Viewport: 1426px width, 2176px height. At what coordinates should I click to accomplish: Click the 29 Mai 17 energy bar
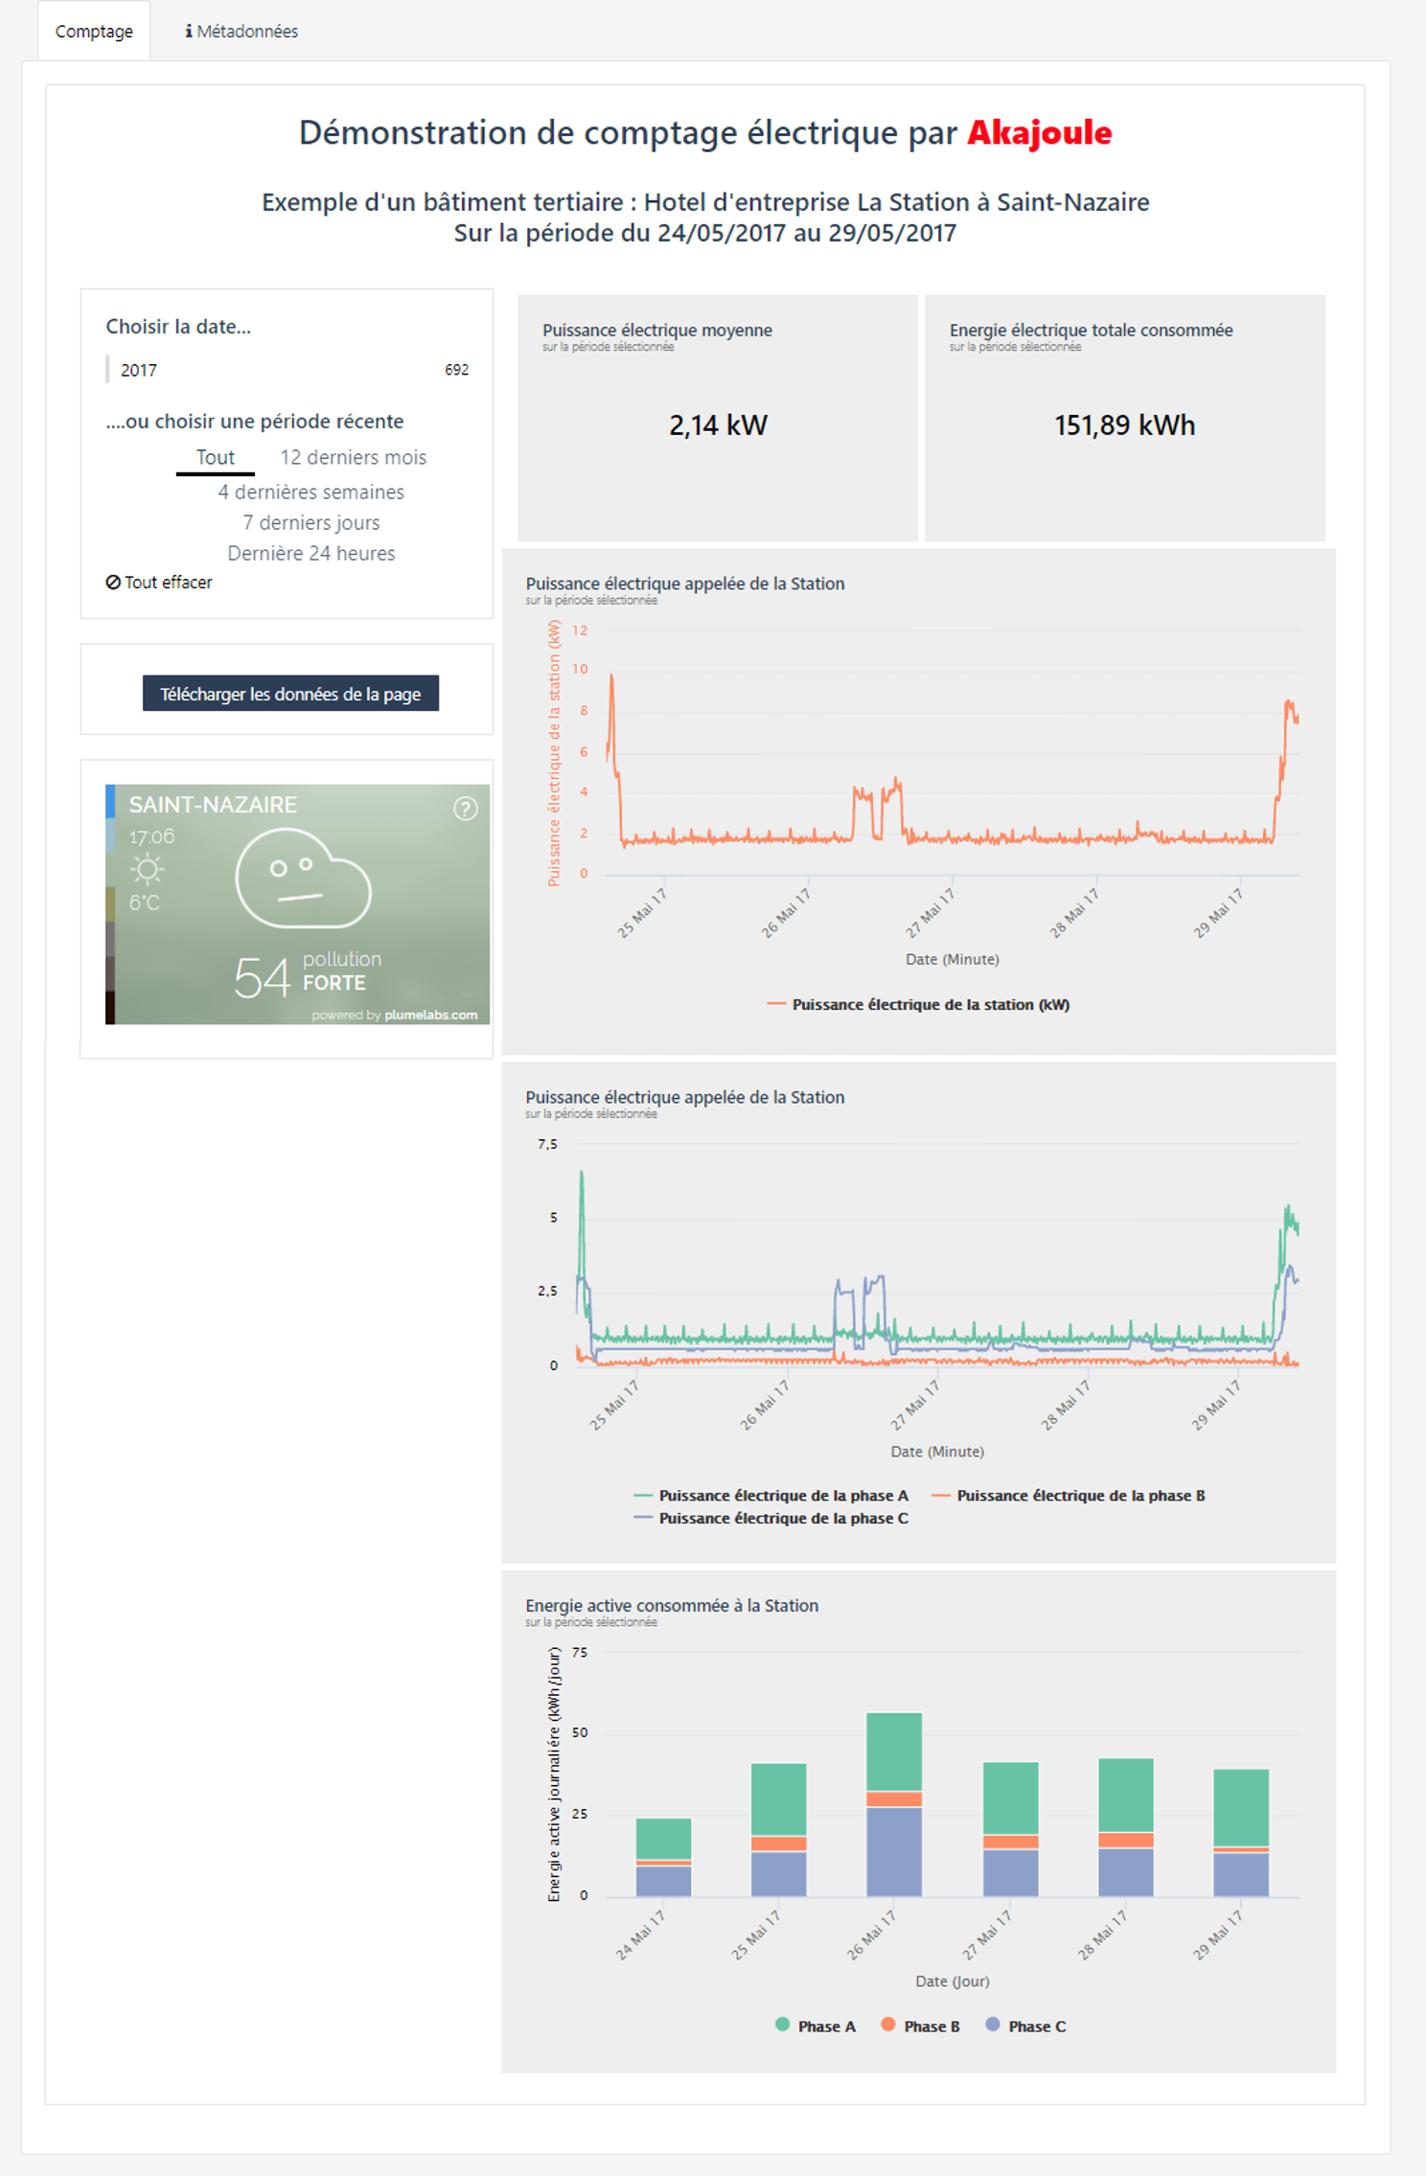(x=1241, y=1833)
